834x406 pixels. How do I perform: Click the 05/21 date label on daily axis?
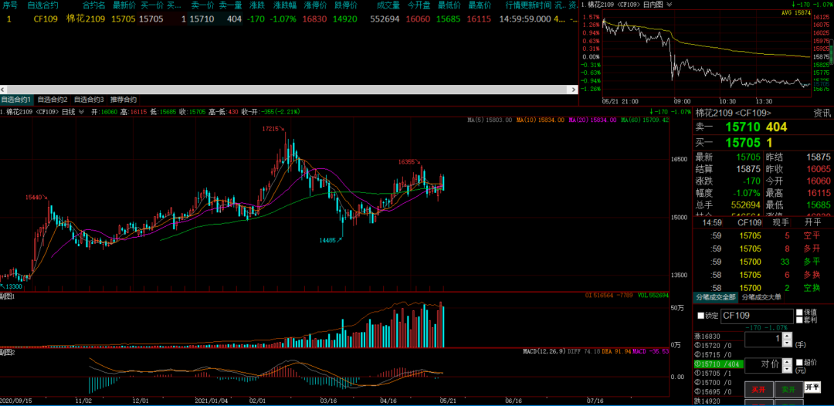[447, 400]
